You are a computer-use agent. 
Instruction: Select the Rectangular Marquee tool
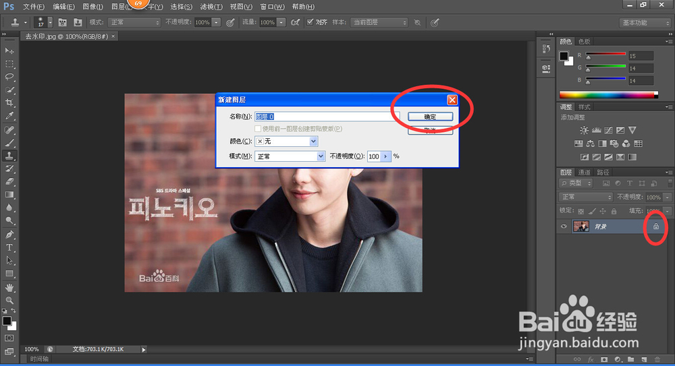(9, 64)
